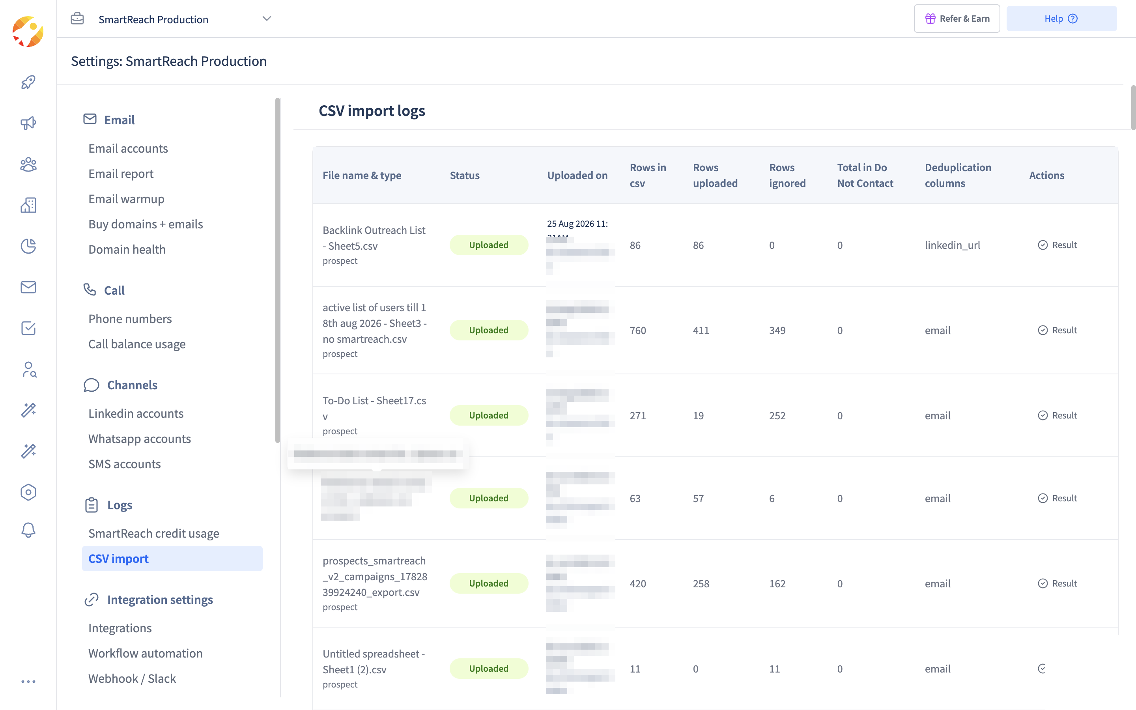Click the Untitled spreadsheet - Sheet1 (2).csv filename
The image size is (1136, 710).
coord(374,661)
